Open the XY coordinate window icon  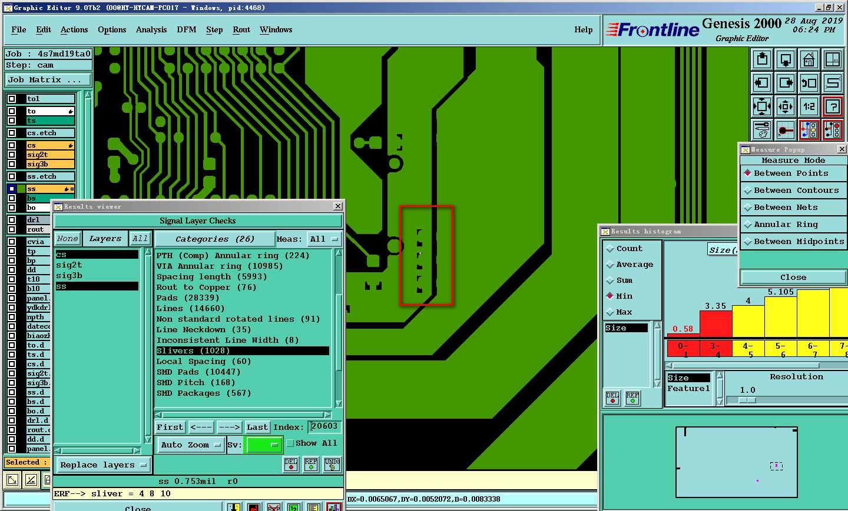(x=833, y=59)
